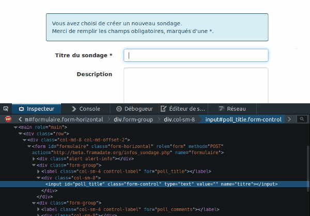
Task: Collapse the main role="main" node
Action: [x=16, y=127]
